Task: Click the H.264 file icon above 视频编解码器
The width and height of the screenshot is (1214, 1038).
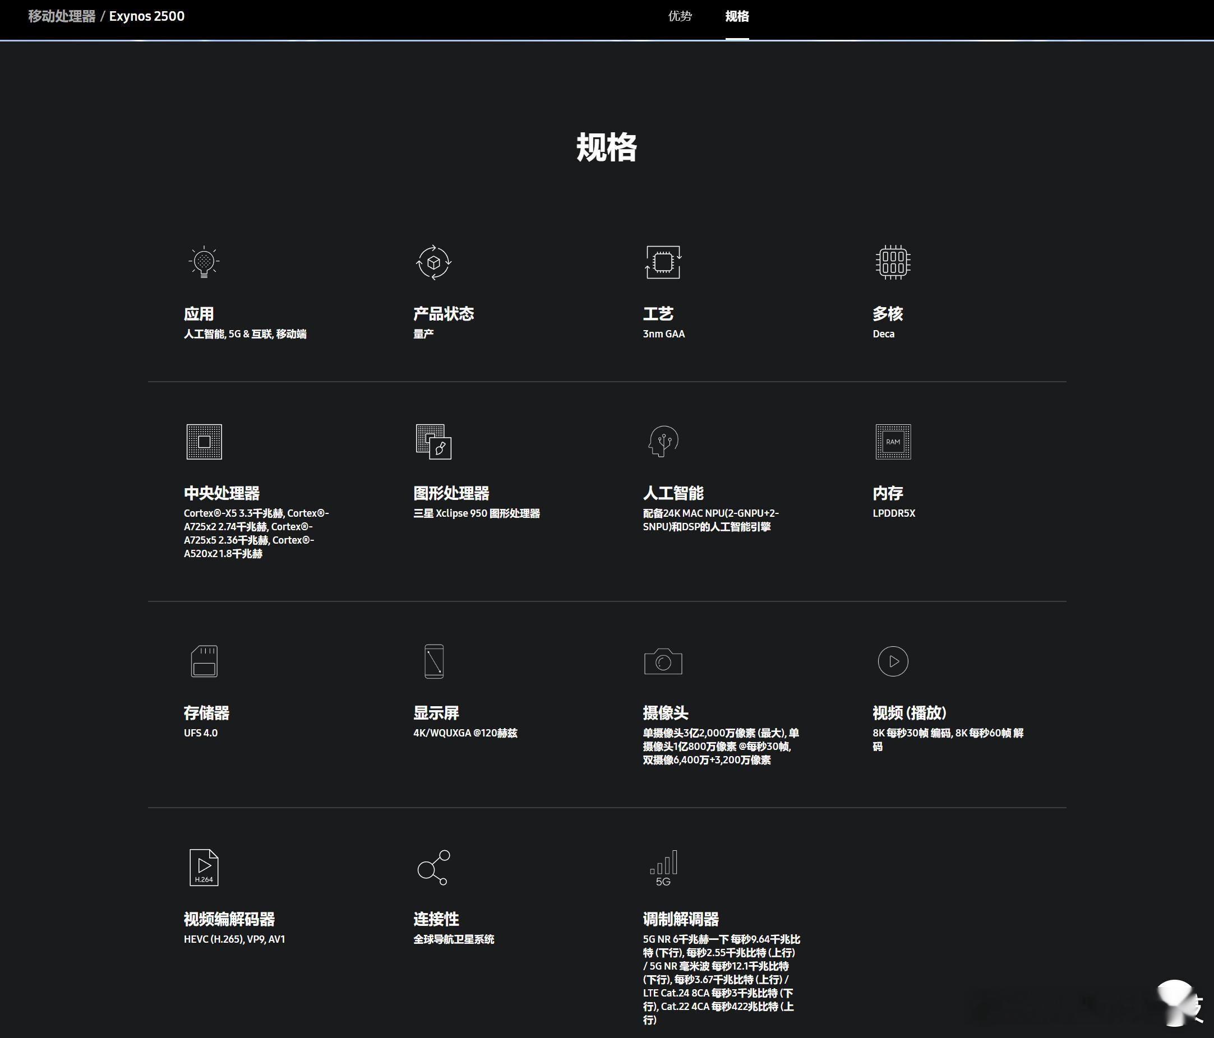Action: coord(204,868)
